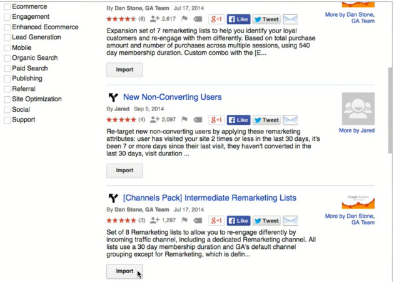
Task: Enable the Organic Search filter checkbox
Action: 8,59
